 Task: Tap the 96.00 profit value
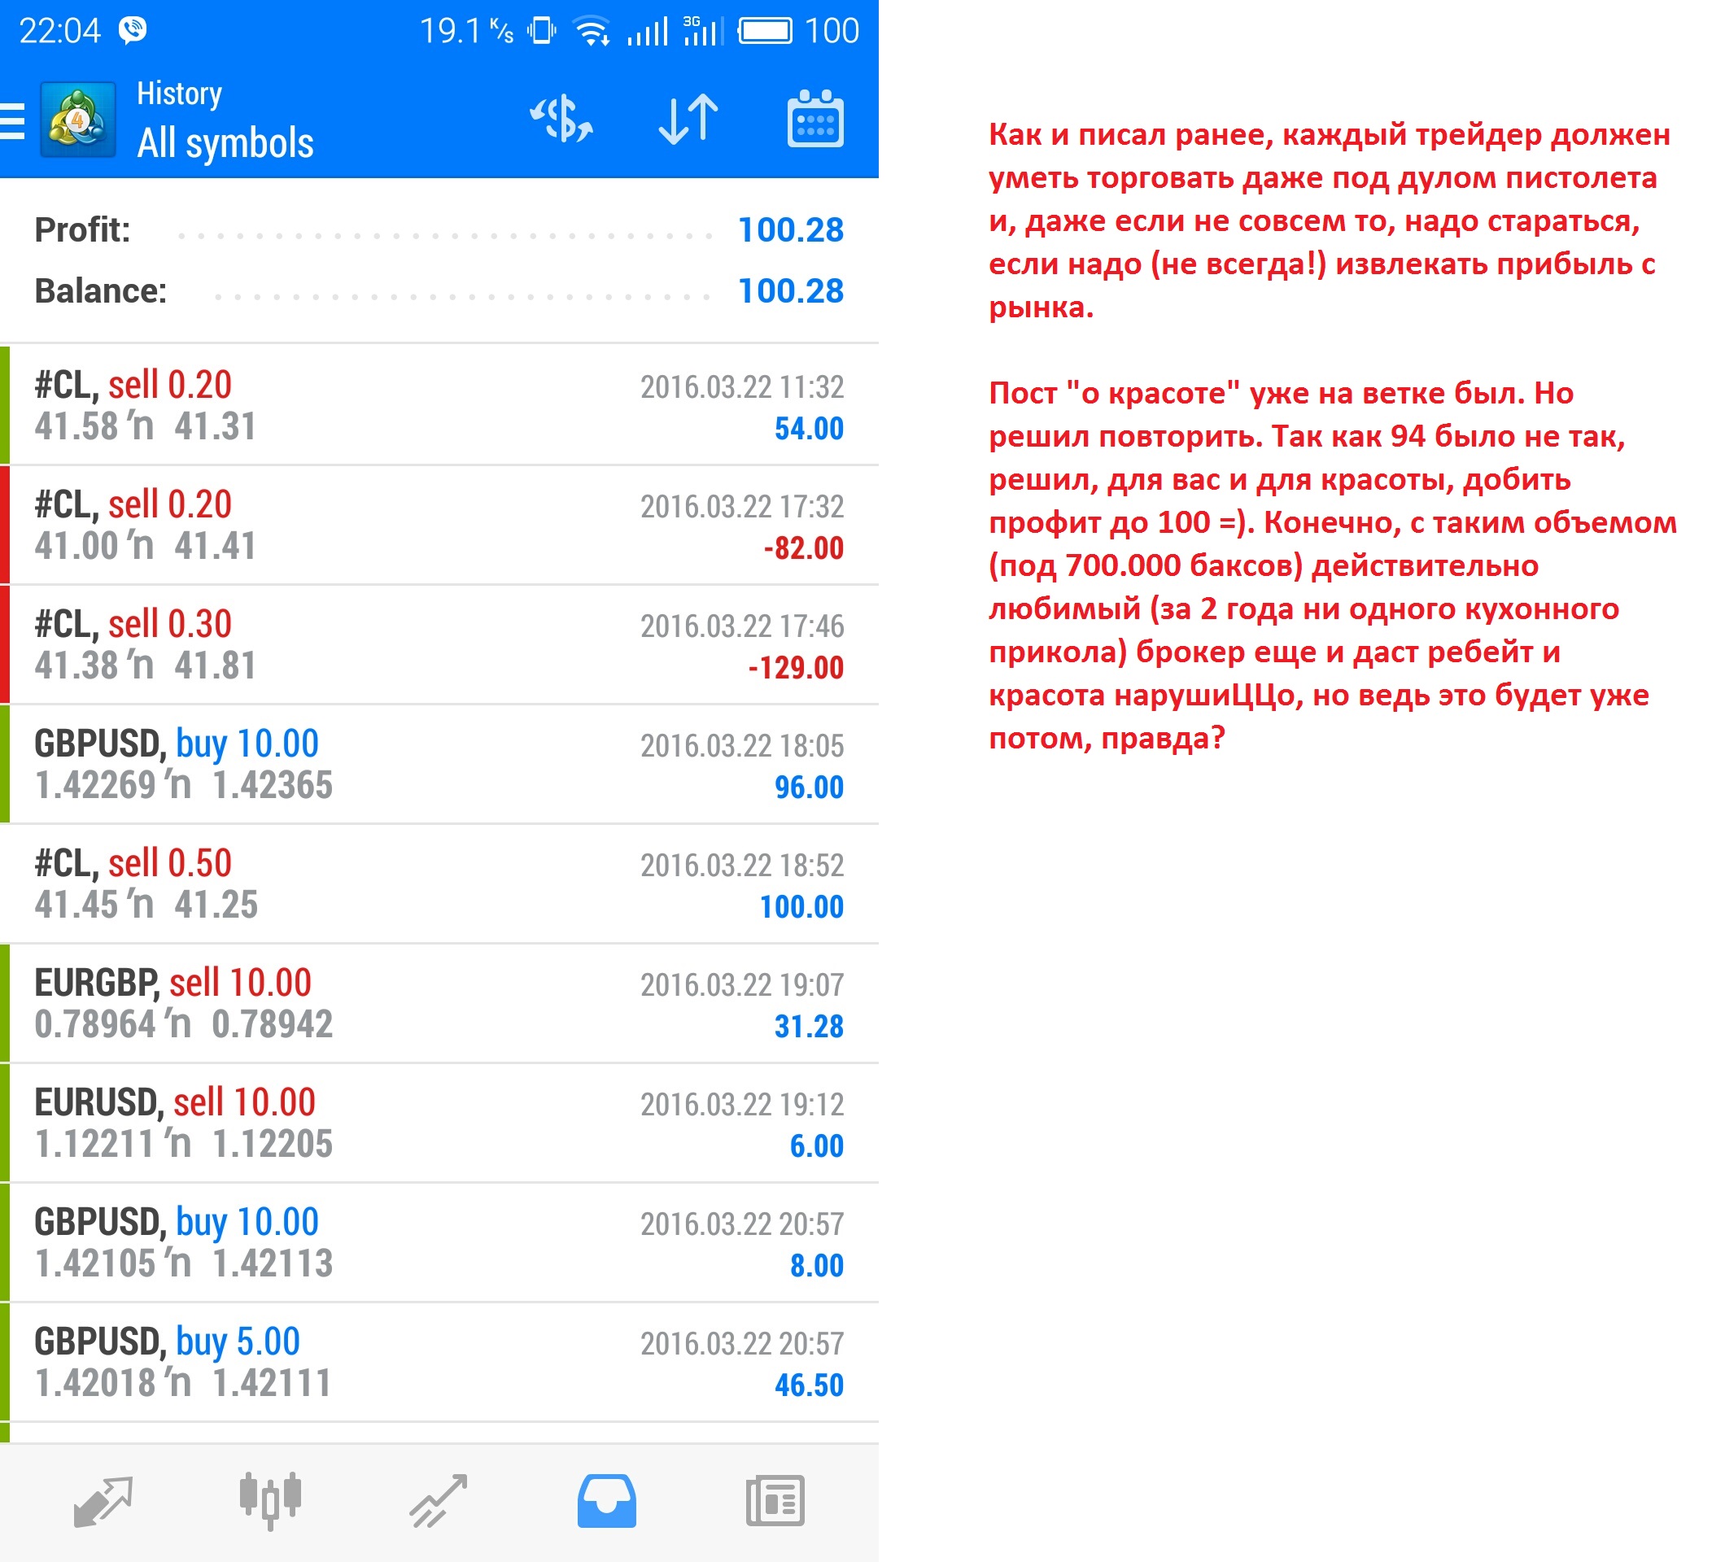pyautogui.click(x=809, y=788)
